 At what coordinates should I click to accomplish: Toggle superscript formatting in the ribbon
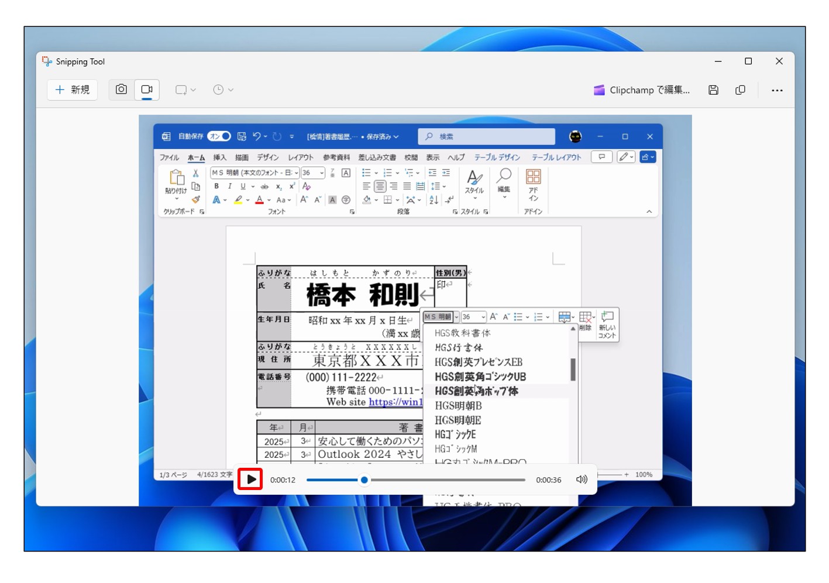tap(292, 186)
